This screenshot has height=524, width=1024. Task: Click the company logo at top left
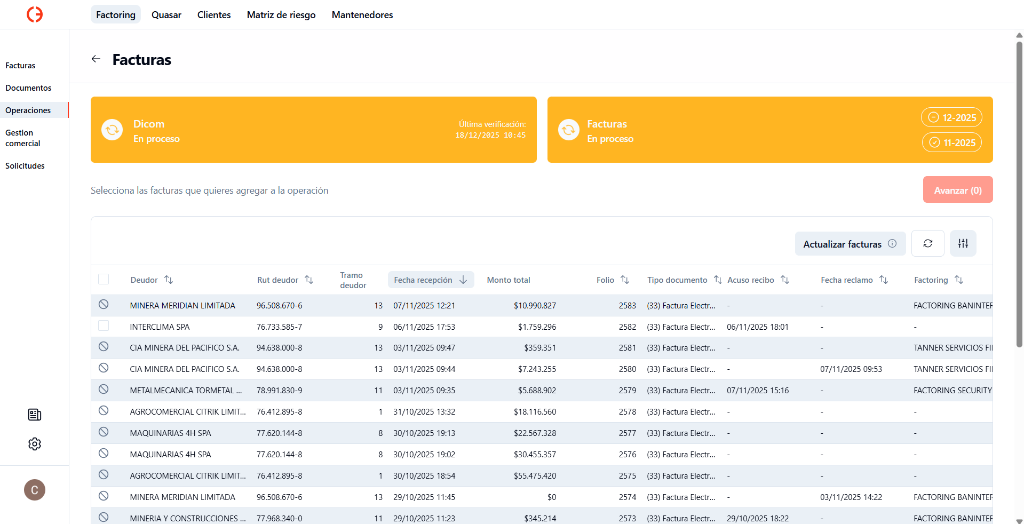[35, 14]
